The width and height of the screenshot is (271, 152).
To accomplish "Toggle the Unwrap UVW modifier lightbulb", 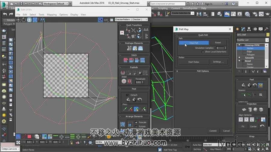I will click(x=239, y=45).
